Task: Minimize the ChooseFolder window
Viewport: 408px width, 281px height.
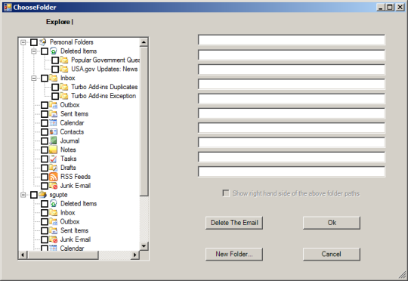Action: click(381, 8)
